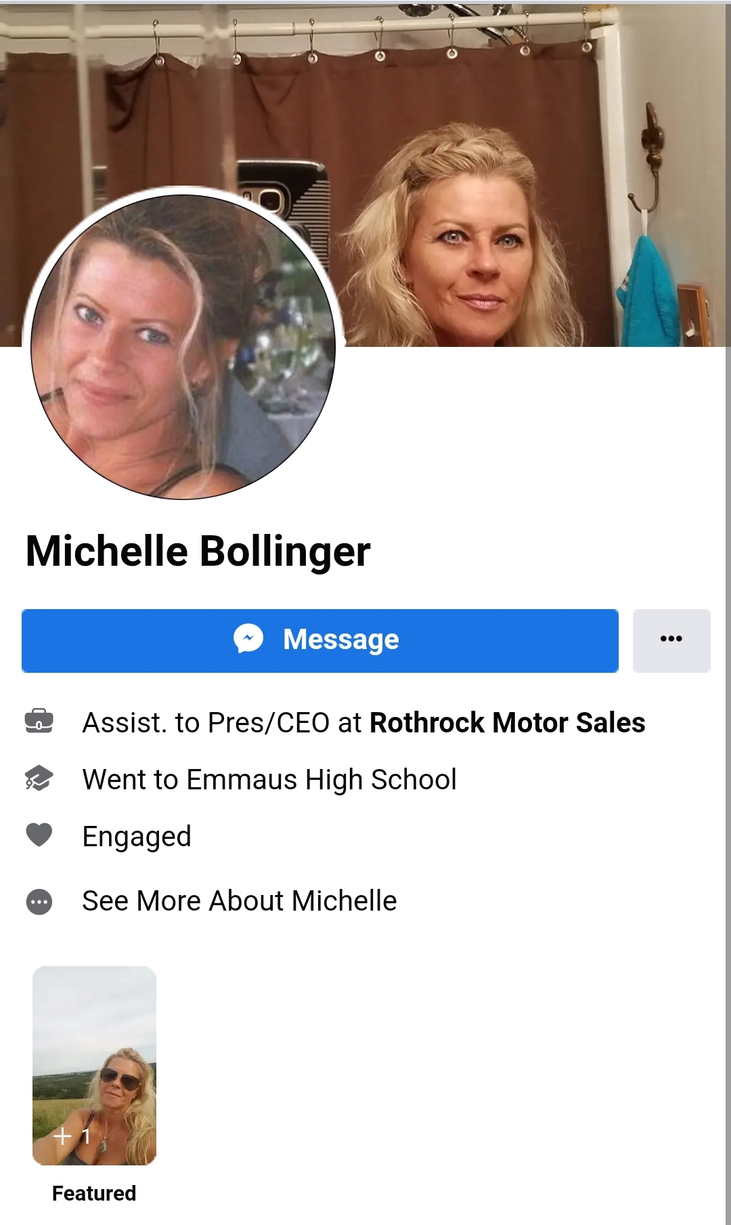Click the Message button label text
Screen dimensions: 731x1225
(x=341, y=640)
